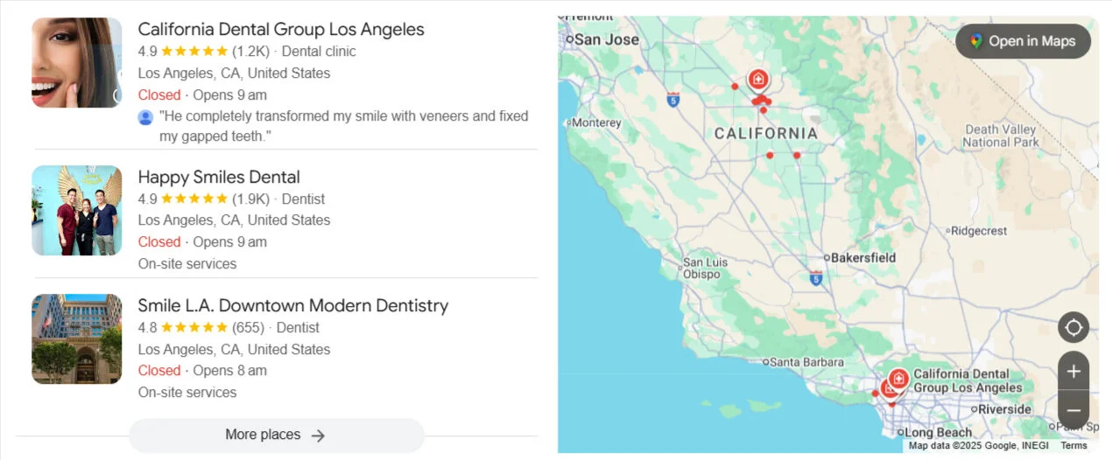
Task: Open Smile L.A. Downtown Modern Dentistry listing
Action: coord(293,305)
